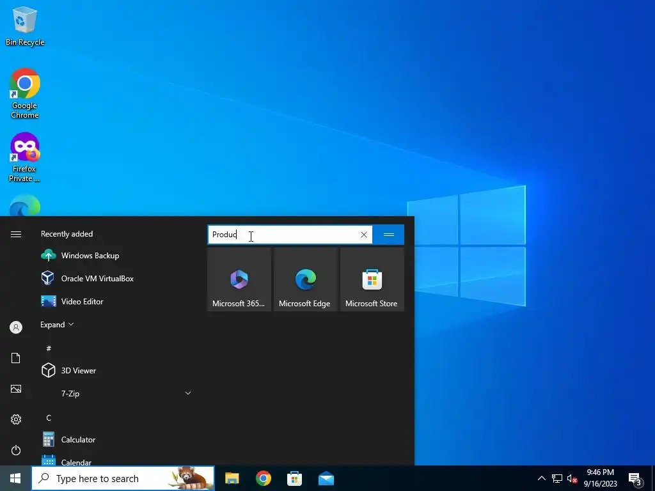This screenshot has width=655, height=491.
Task: Expand the Start menu hamburger navigation
Action: coord(16,234)
